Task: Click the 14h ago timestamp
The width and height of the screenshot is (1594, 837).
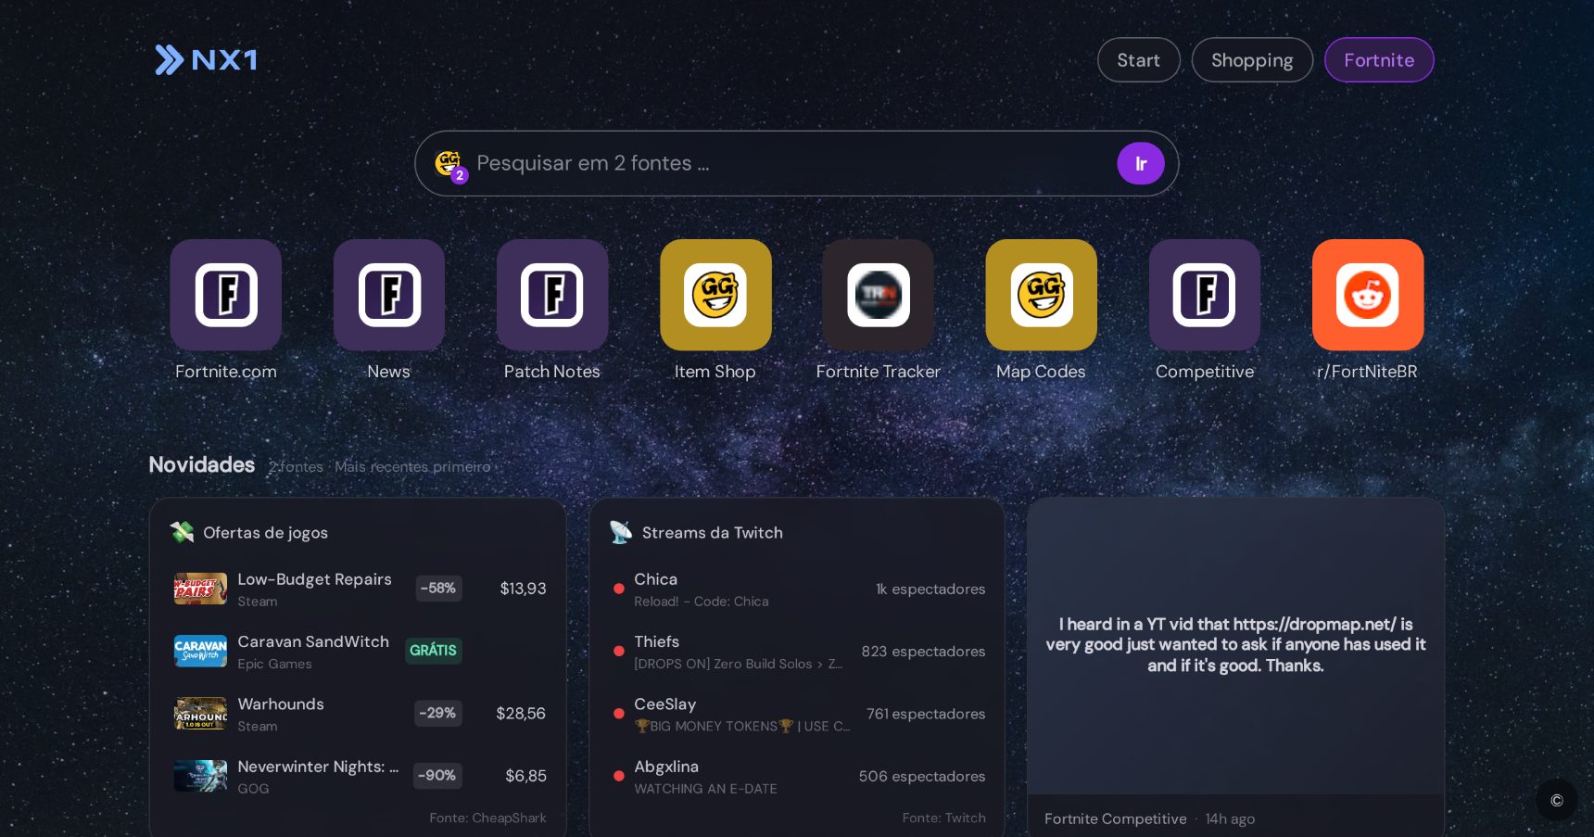Action: [x=1230, y=819]
